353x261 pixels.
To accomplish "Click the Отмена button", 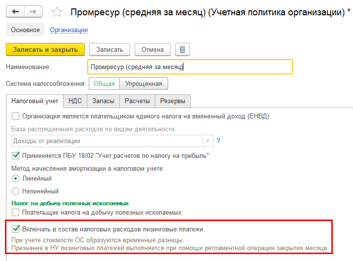I will coord(152,49).
